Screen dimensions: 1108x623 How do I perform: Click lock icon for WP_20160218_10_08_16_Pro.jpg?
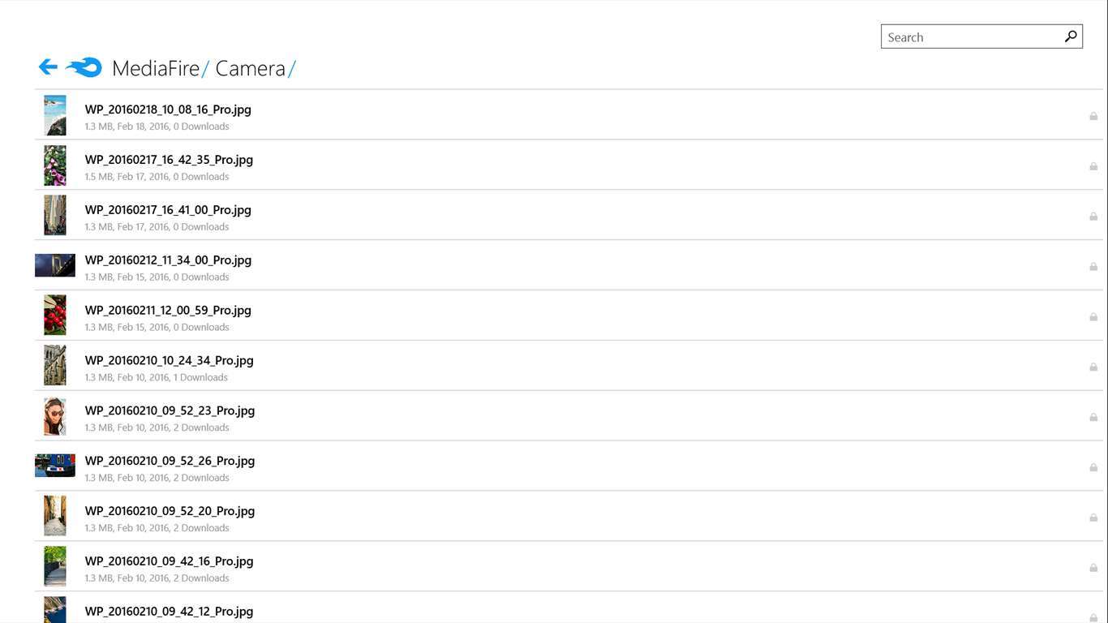tap(1093, 116)
